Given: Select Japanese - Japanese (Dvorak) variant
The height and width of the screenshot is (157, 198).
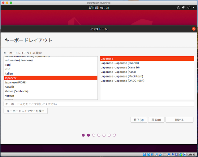Looking at the screenshot, I should point(147,63).
